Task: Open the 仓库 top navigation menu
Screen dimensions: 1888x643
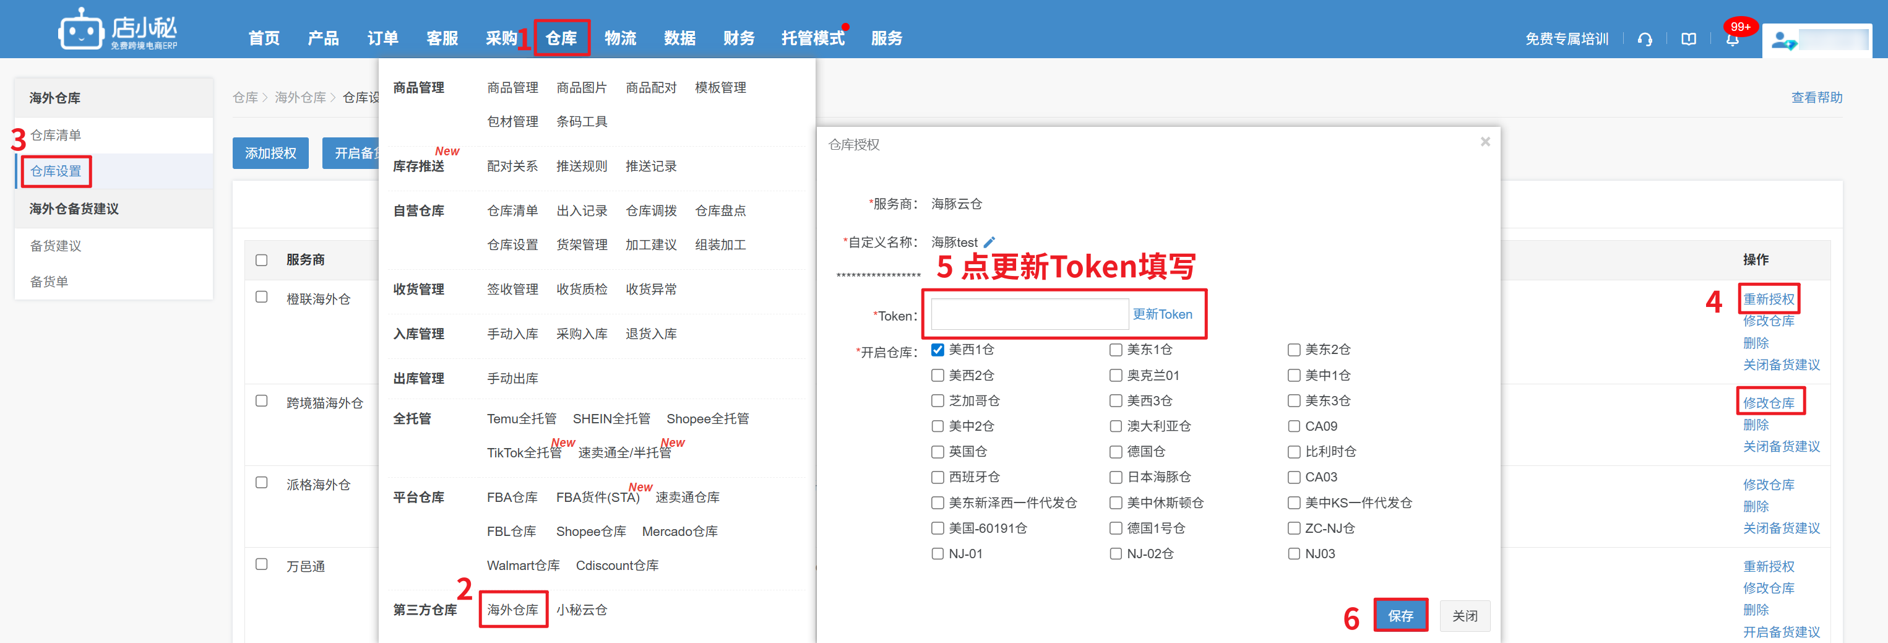Action: [561, 38]
